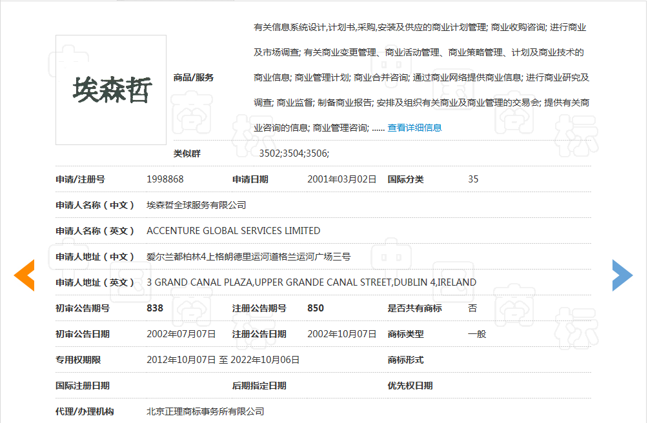
Task: Click the 商标形式 label
Action: 406,360
